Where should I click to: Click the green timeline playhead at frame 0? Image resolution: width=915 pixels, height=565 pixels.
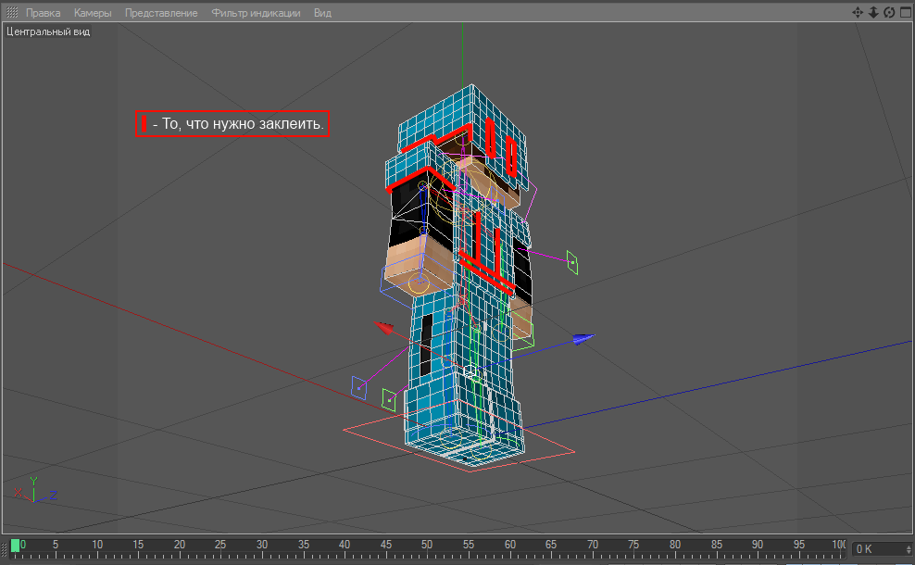click(x=15, y=546)
